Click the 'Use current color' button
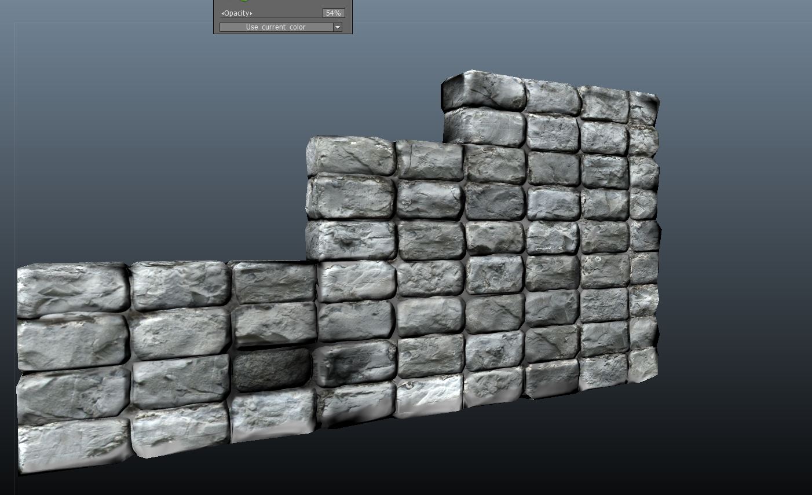Image resolution: width=812 pixels, height=495 pixels. coord(276,27)
